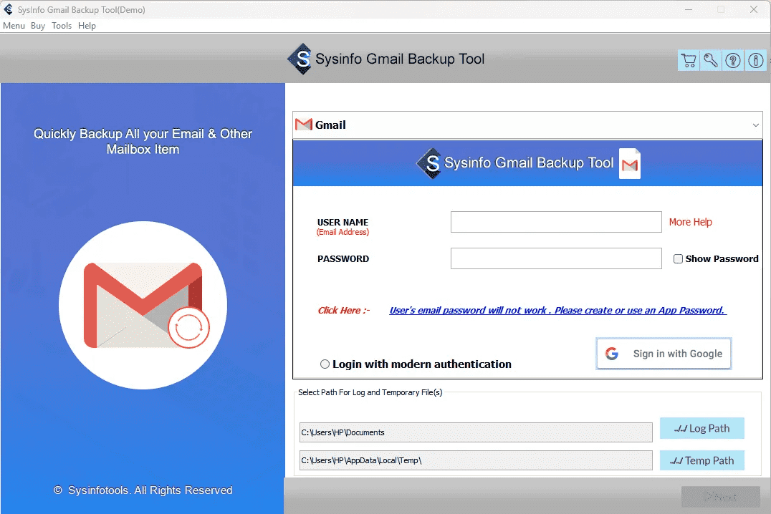Open the info about icon
Image resolution: width=771 pixels, height=514 pixels.
755,61
